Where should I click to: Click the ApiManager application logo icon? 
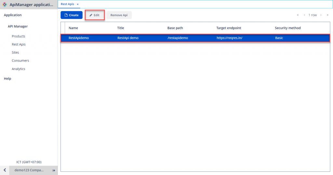[x=5, y=5]
